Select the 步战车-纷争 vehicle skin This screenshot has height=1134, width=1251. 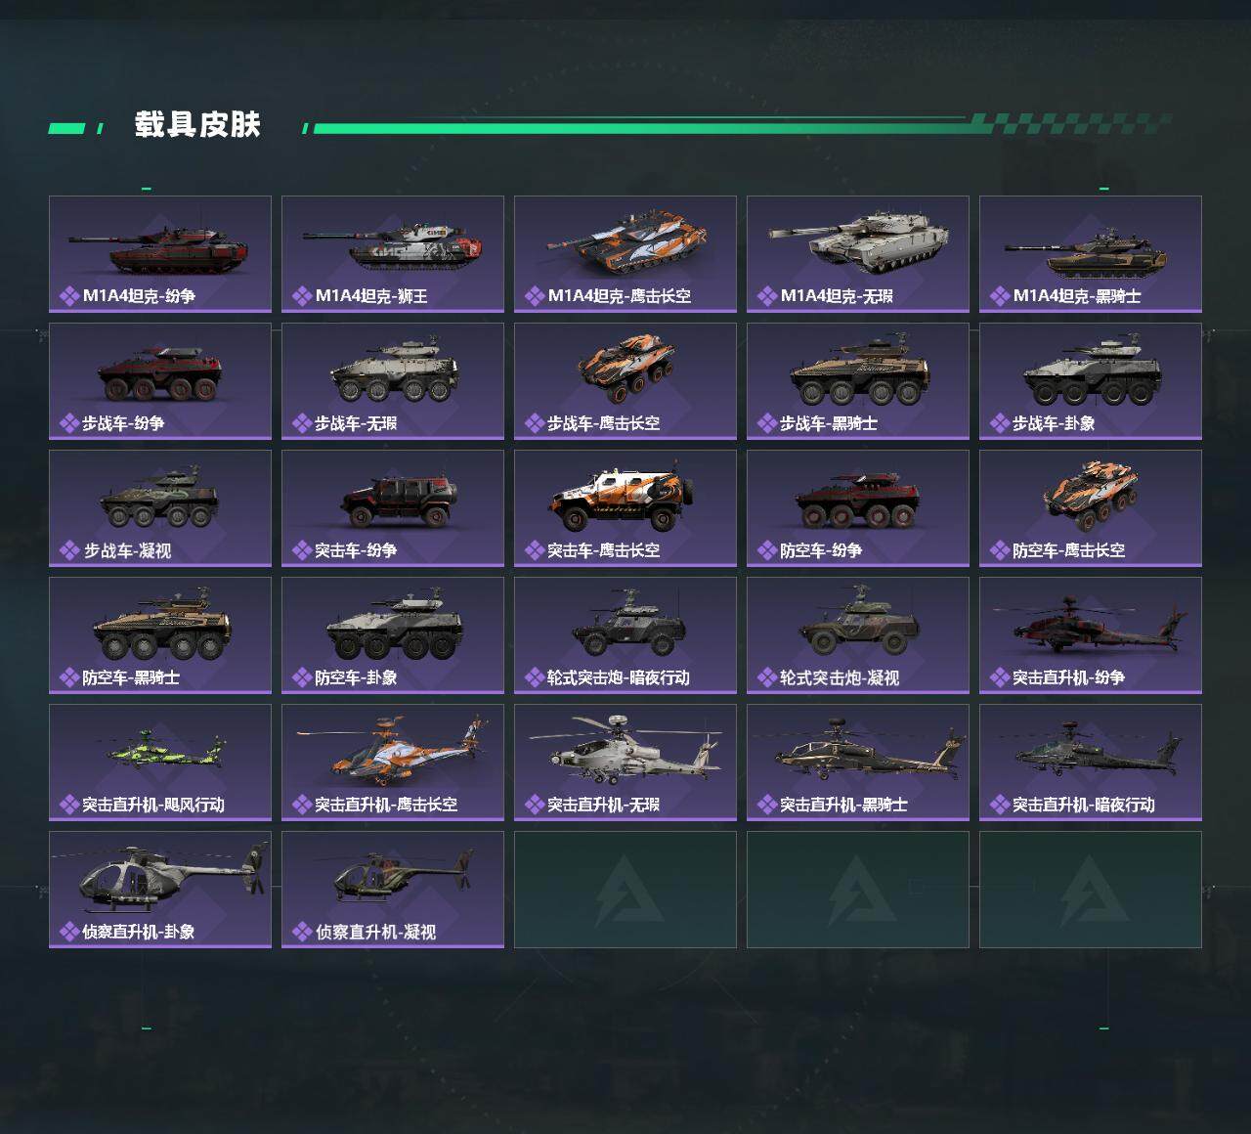pos(160,381)
